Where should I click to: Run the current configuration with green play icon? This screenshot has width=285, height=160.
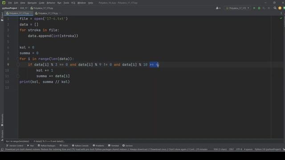tap(254, 8)
